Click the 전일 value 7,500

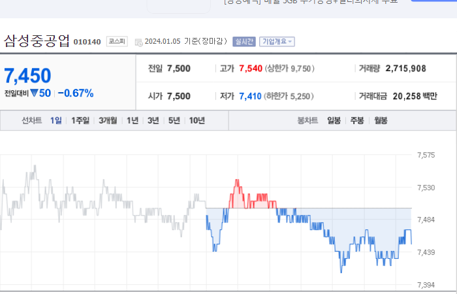point(179,69)
